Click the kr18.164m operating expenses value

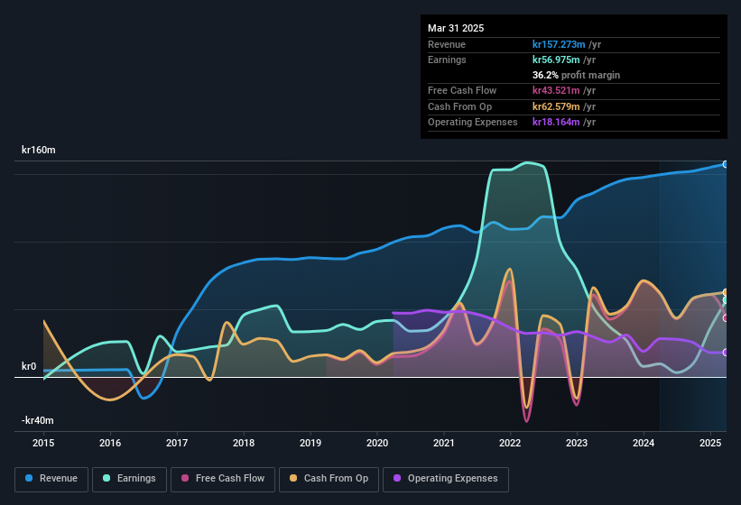point(556,123)
